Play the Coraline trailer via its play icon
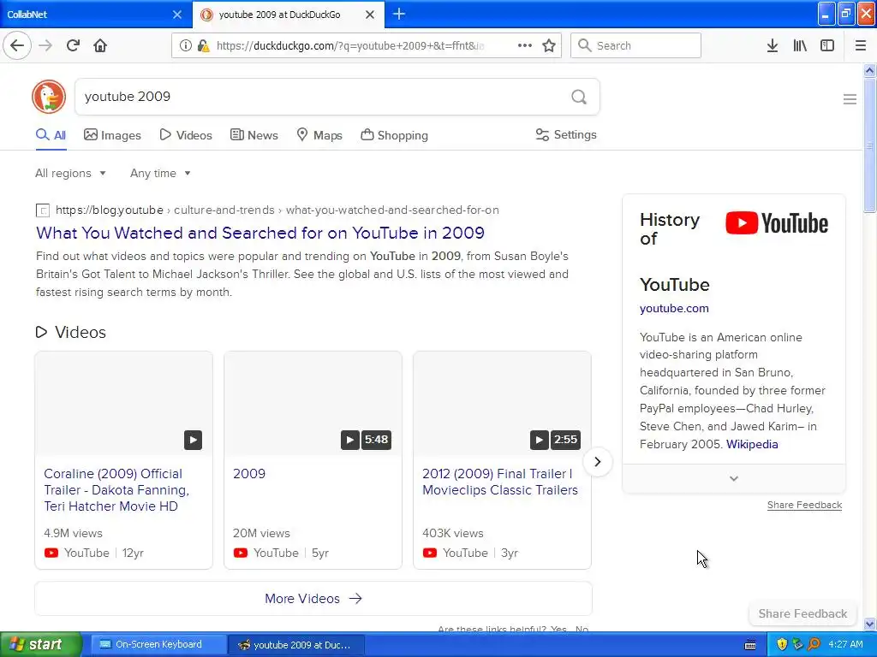Viewport: 877px width, 657px height. pyautogui.click(x=193, y=440)
